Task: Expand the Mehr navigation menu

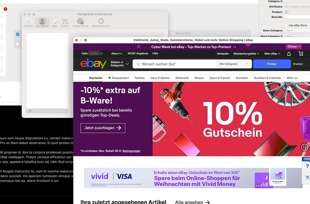Action: click(x=292, y=78)
